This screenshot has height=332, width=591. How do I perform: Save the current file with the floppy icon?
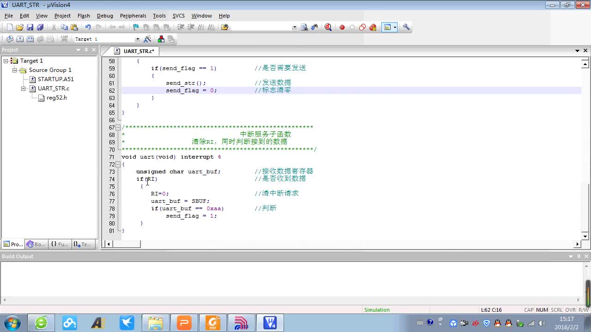(x=30, y=27)
